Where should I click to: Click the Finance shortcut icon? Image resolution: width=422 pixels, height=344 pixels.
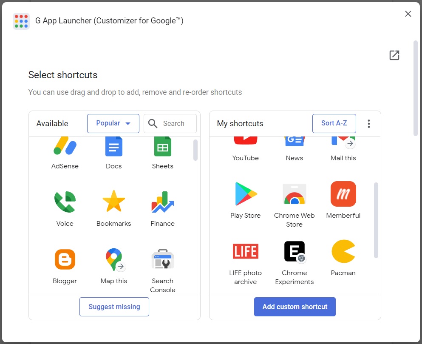coord(162,202)
